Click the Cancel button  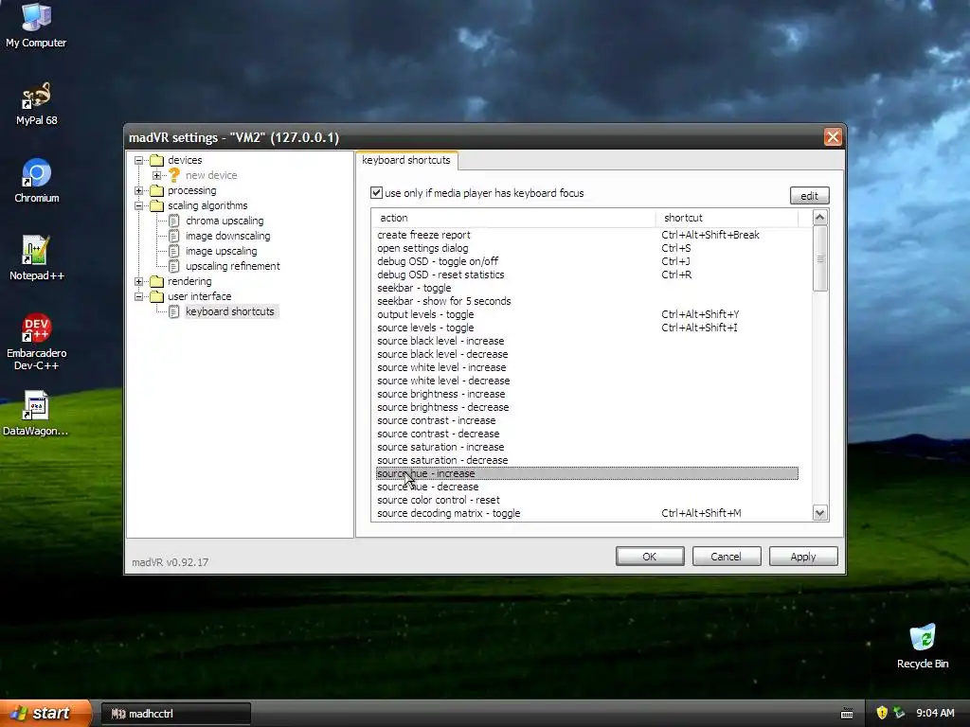727,557
